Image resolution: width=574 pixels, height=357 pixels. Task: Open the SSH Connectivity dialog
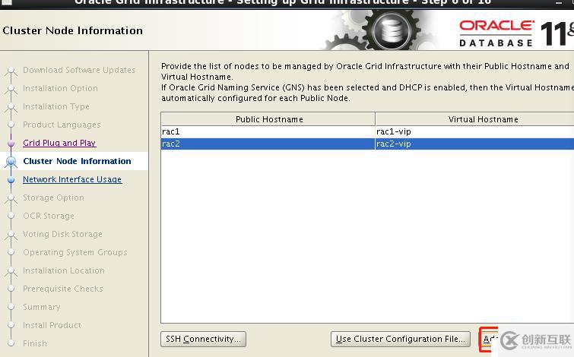click(x=203, y=339)
